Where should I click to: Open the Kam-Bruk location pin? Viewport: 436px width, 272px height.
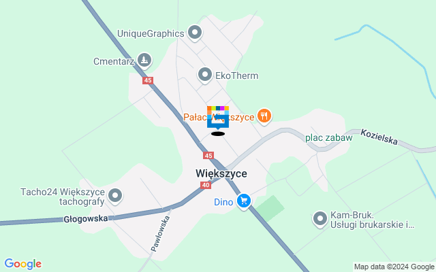pos(320,219)
